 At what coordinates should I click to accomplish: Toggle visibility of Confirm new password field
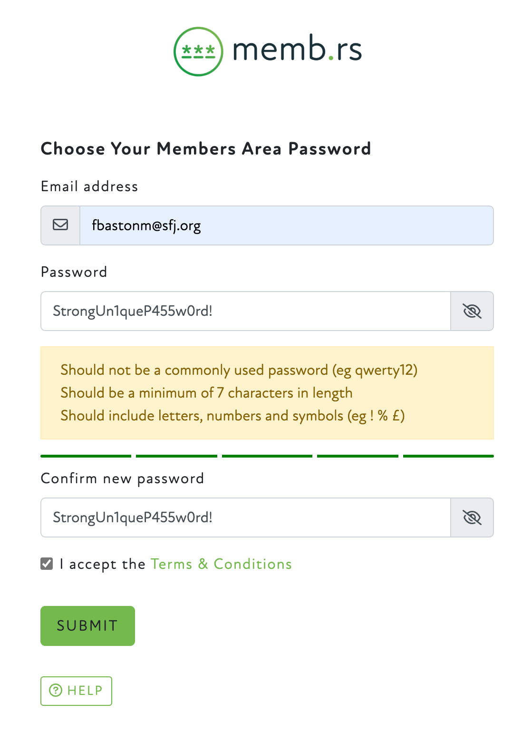coord(472,517)
